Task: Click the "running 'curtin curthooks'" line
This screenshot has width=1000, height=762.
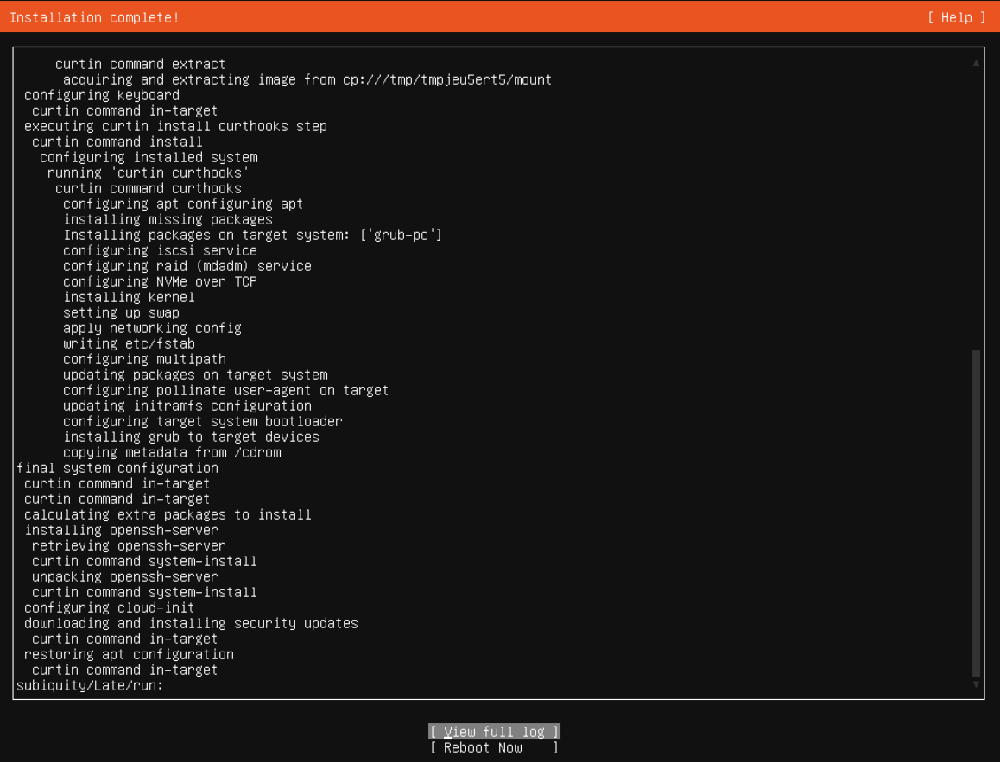Action: click(148, 173)
